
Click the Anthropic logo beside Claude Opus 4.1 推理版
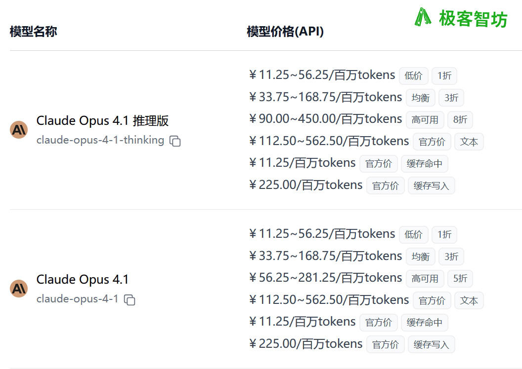coord(19,130)
